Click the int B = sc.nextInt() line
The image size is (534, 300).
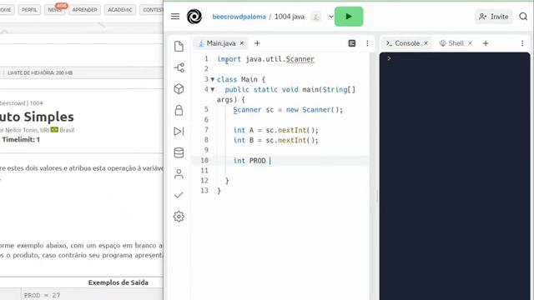pos(275,141)
